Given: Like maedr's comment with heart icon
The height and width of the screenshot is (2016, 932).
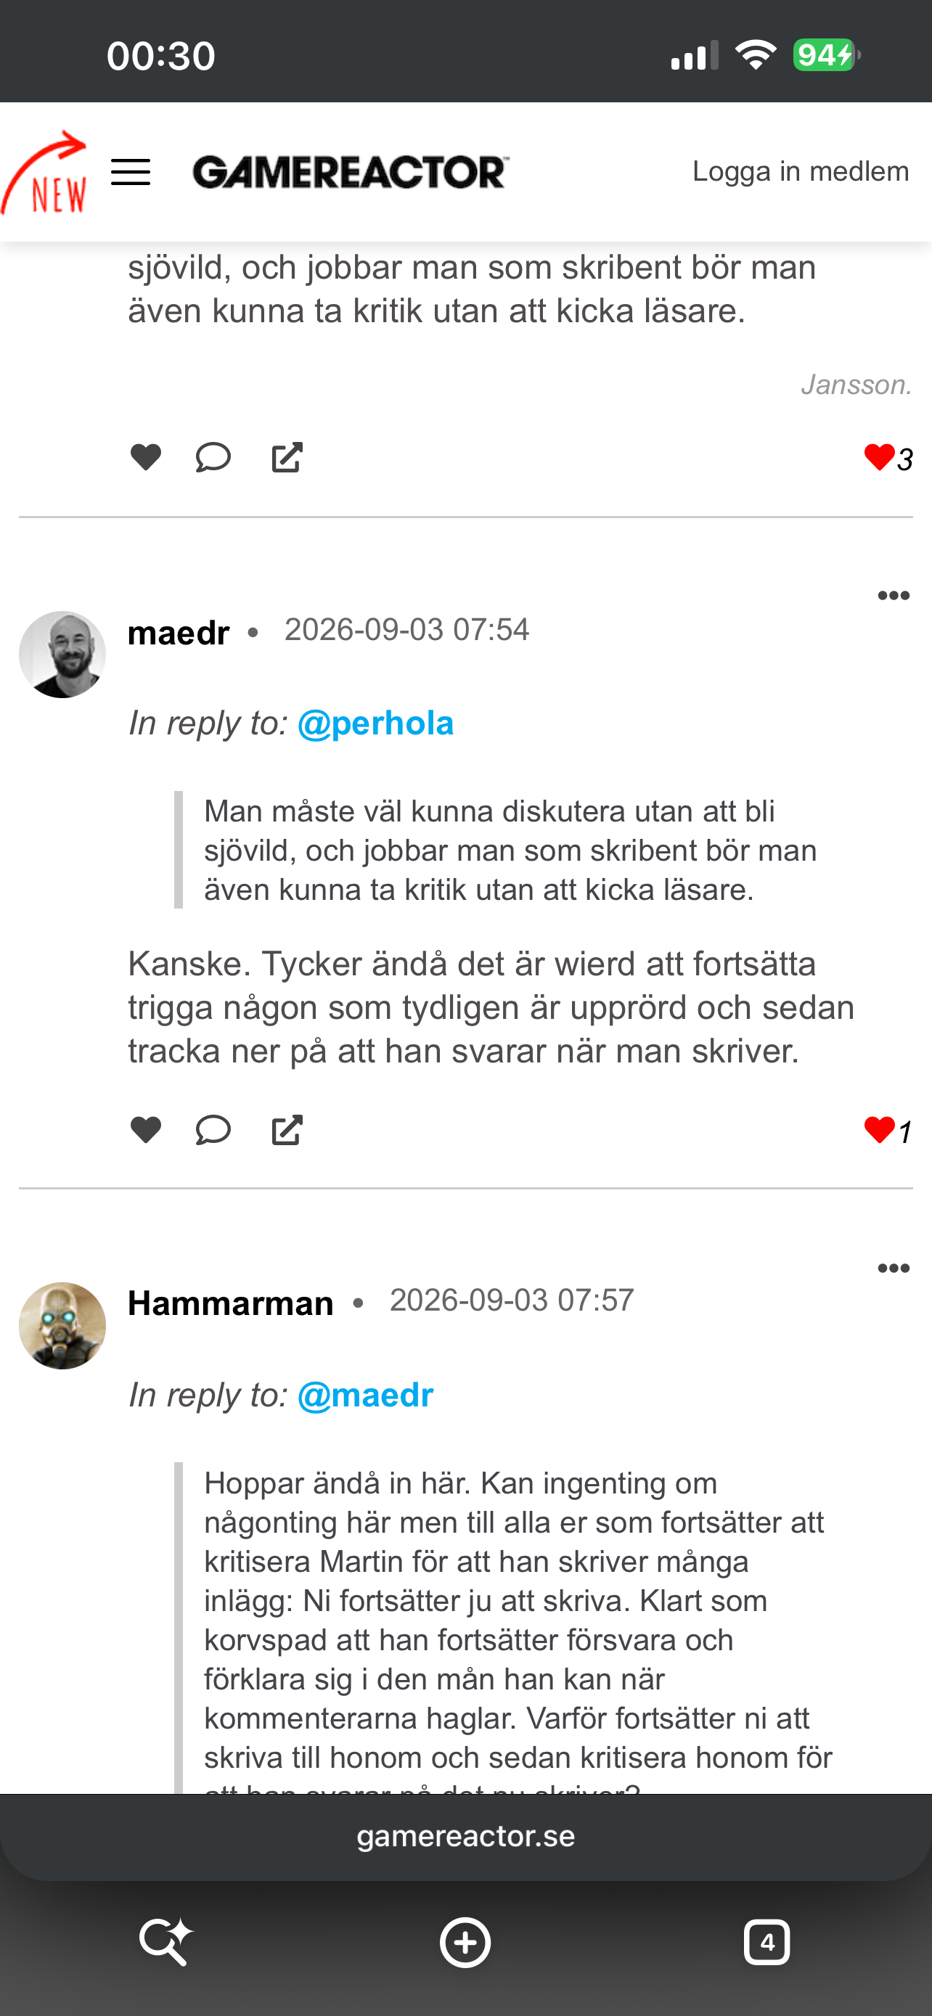Looking at the screenshot, I should 146,1130.
